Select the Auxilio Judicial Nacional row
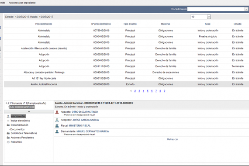 click(x=126, y=84)
